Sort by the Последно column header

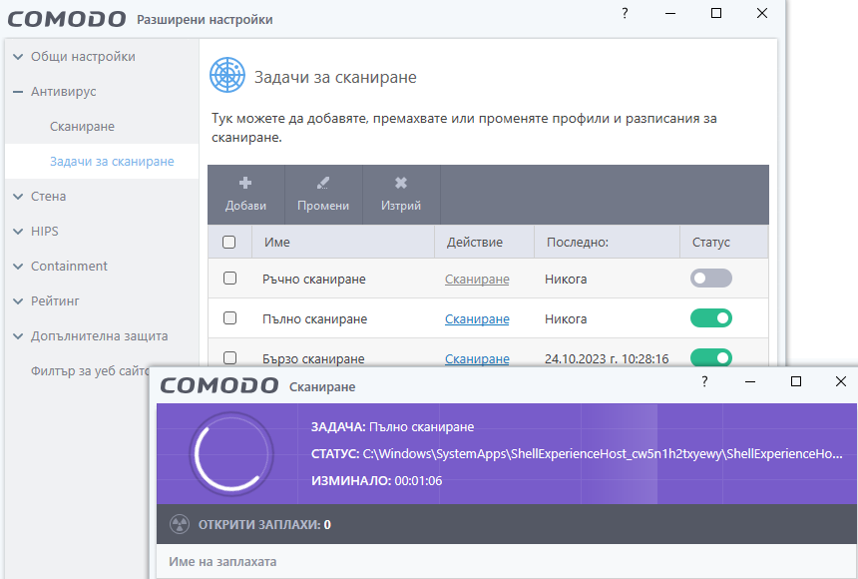click(607, 243)
